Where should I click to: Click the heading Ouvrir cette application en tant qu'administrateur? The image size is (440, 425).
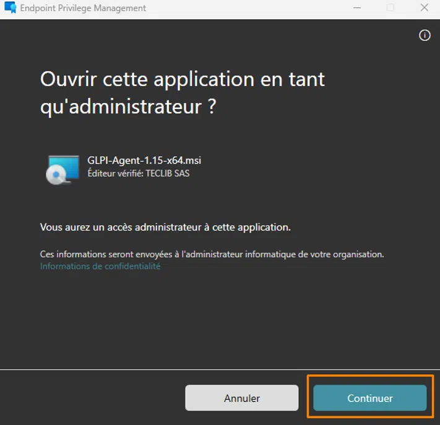(183, 93)
